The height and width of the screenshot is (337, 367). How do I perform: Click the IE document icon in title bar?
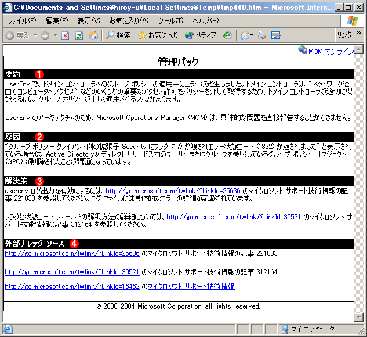(x=8, y=8)
